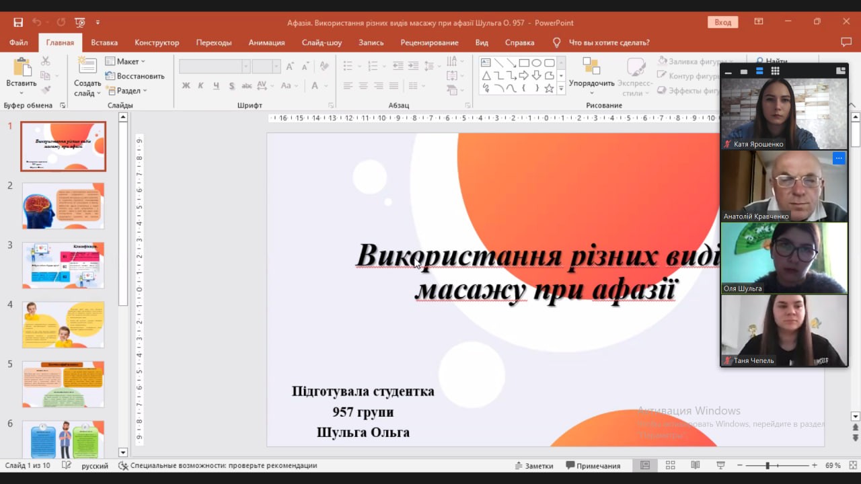Toggle center text alignment
The width and height of the screenshot is (861, 484).
[x=363, y=86]
